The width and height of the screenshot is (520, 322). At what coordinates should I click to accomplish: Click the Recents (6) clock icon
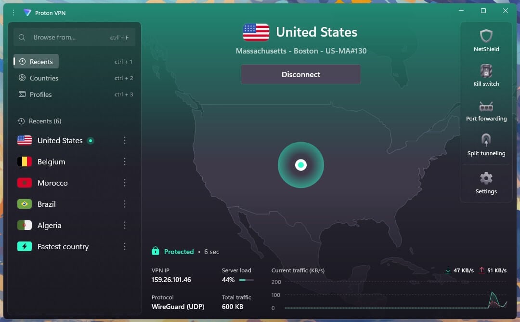pyautogui.click(x=21, y=121)
